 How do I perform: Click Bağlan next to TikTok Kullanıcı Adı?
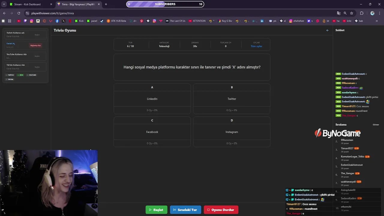[x=37, y=67]
